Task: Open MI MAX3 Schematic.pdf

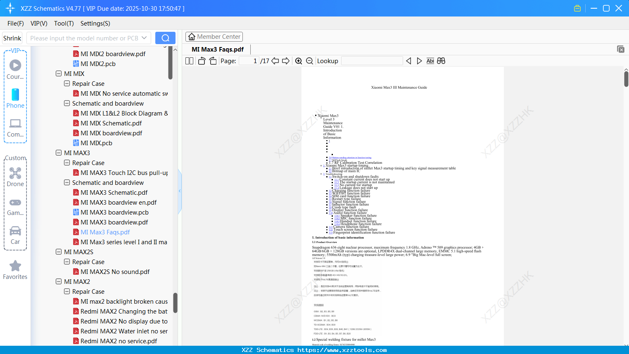Action: (x=110, y=193)
